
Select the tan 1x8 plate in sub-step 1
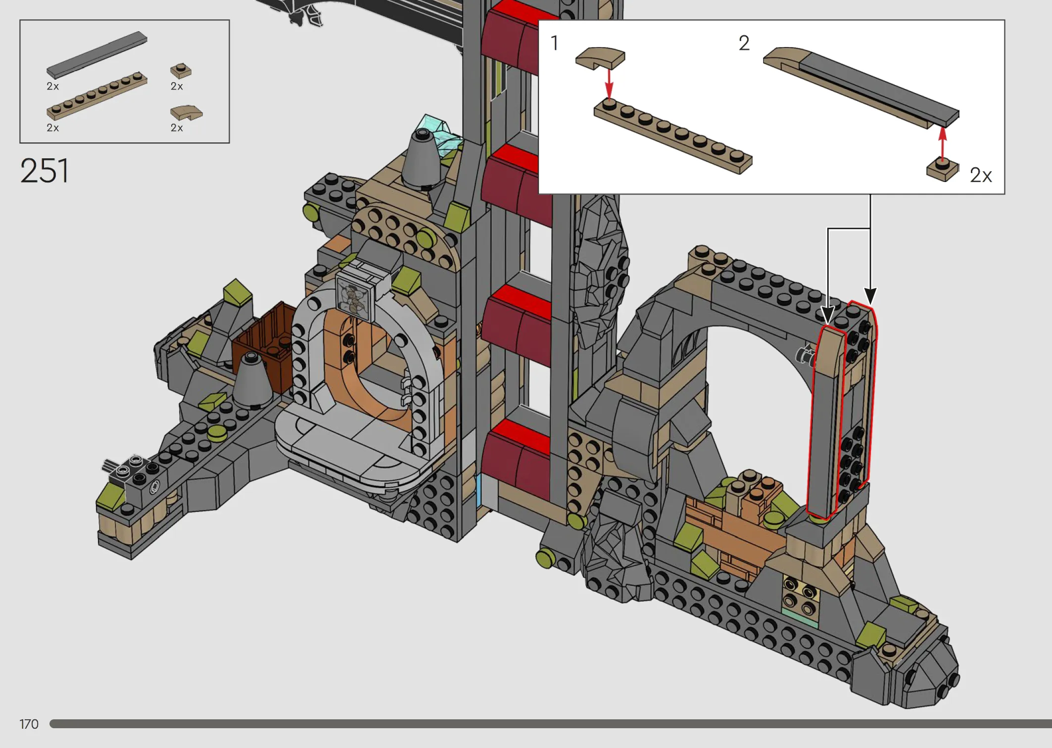(673, 136)
